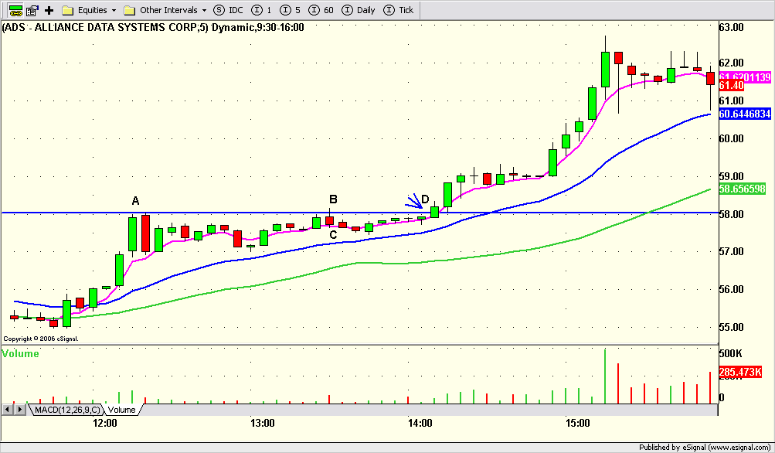
Task: Click the 12:00 time axis label
Action: (105, 423)
